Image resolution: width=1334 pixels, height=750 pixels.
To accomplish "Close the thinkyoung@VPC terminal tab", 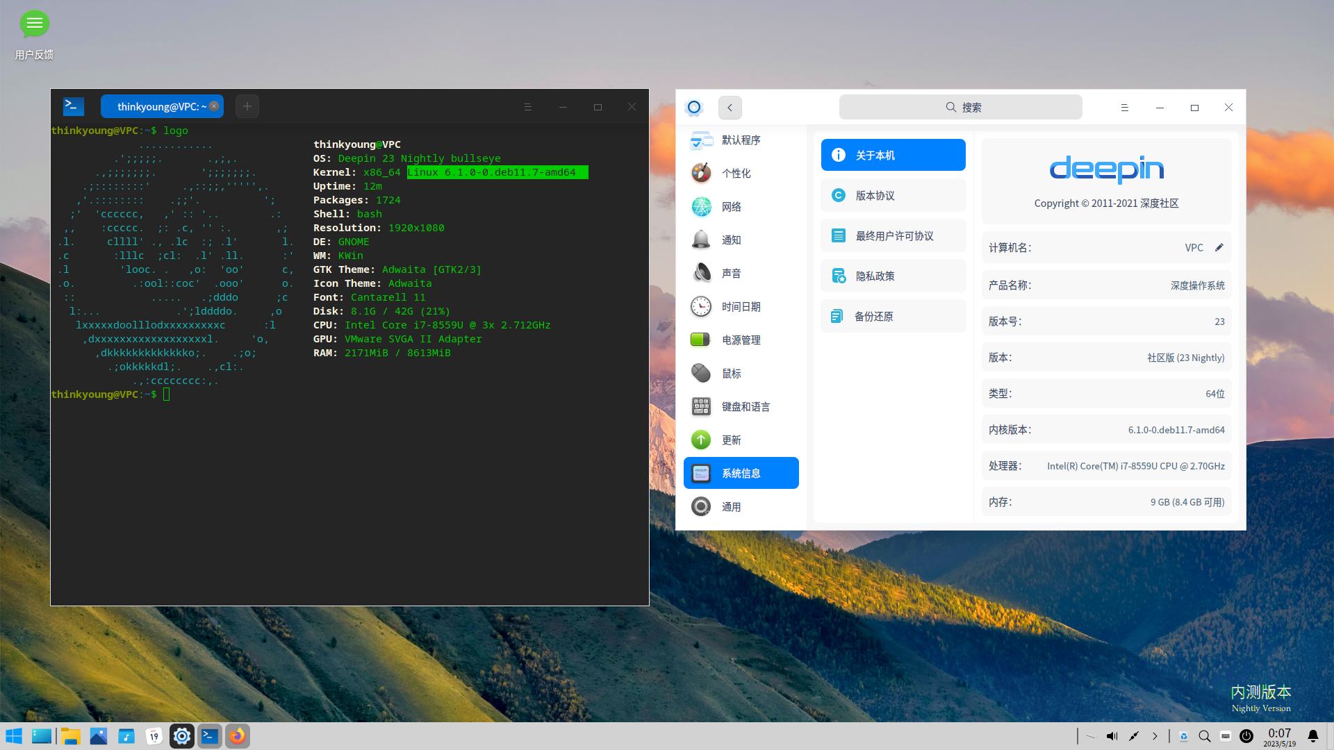I will 214,106.
